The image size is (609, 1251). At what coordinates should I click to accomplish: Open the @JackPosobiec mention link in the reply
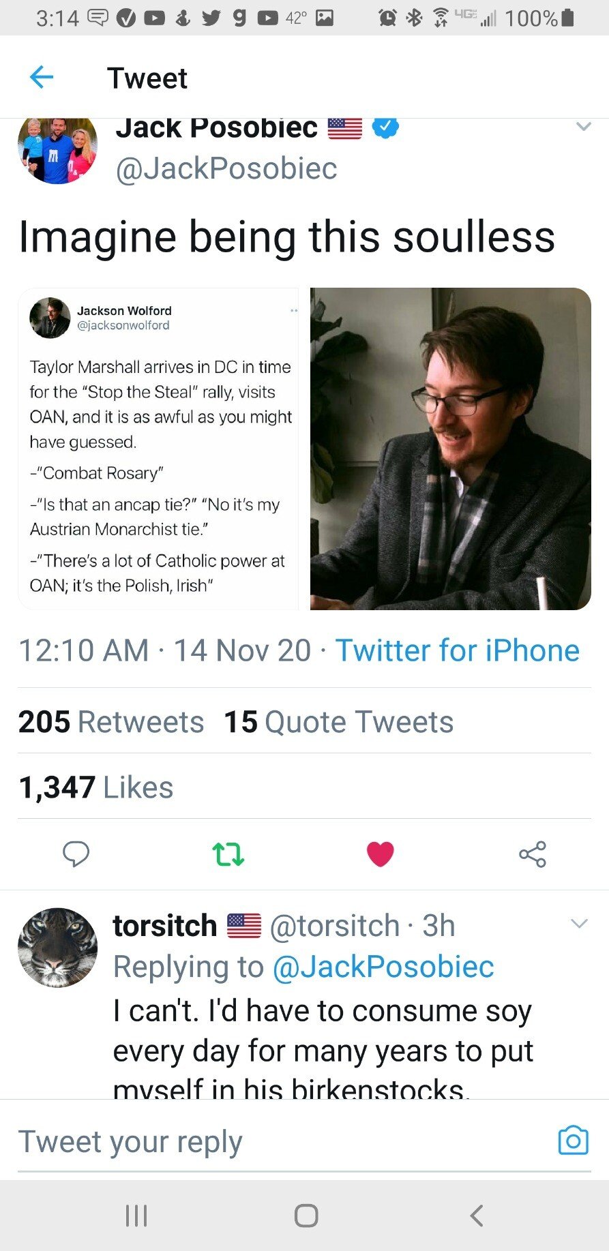(383, 967)
